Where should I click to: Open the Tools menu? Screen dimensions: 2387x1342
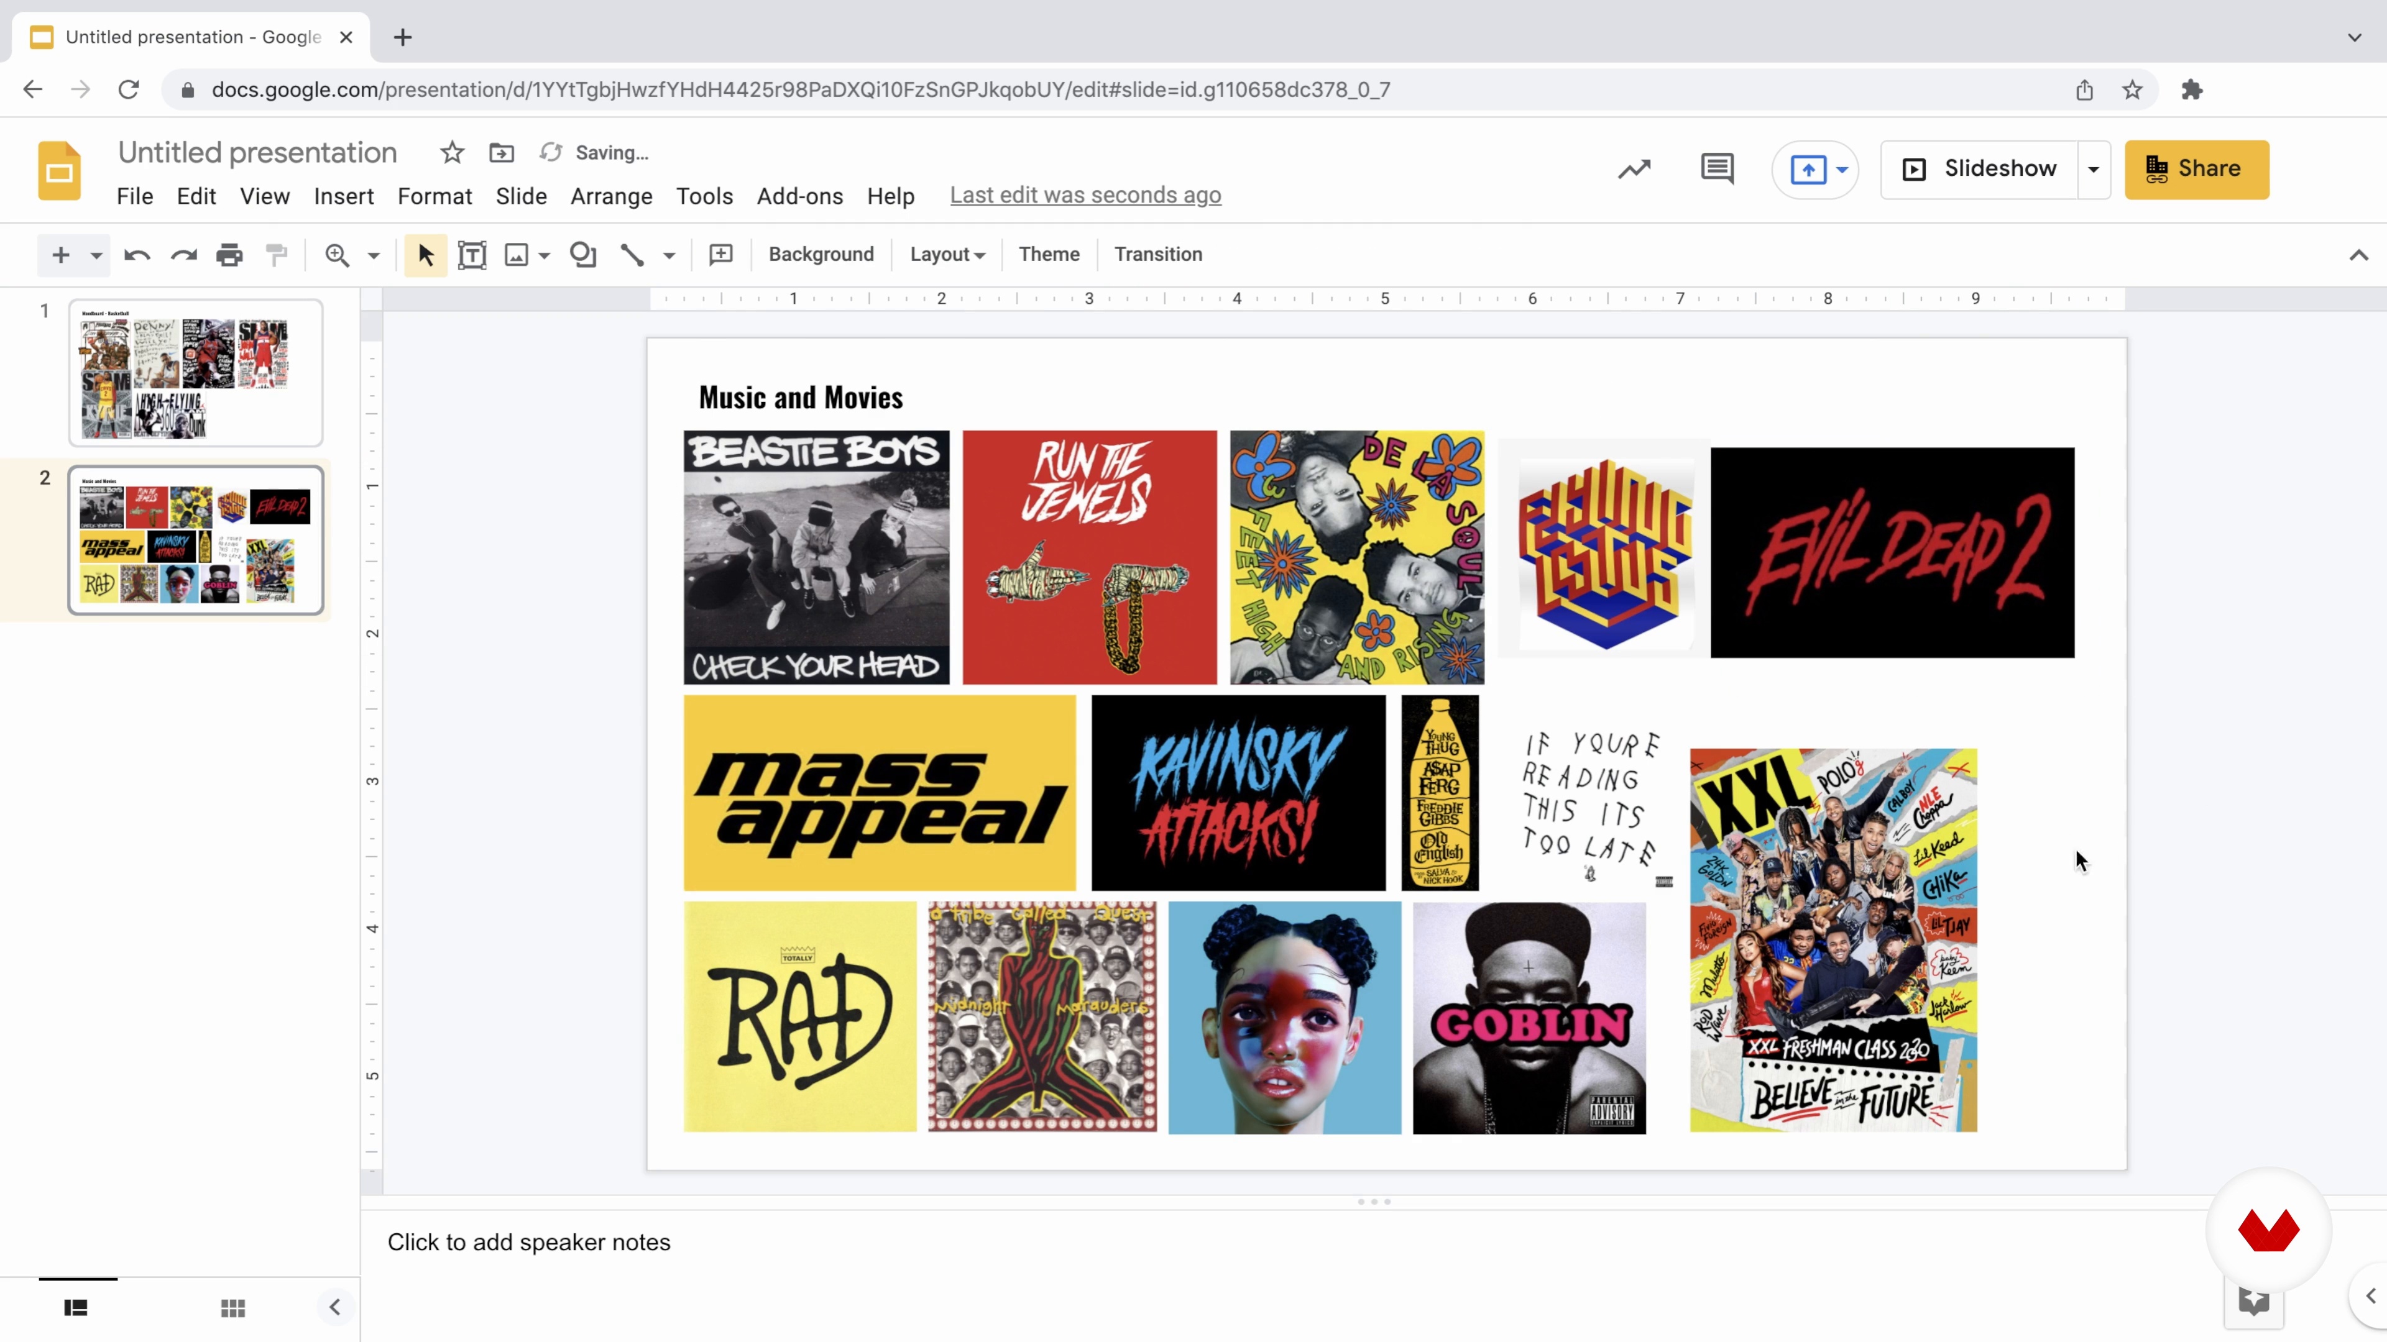(x=704, y=196)
